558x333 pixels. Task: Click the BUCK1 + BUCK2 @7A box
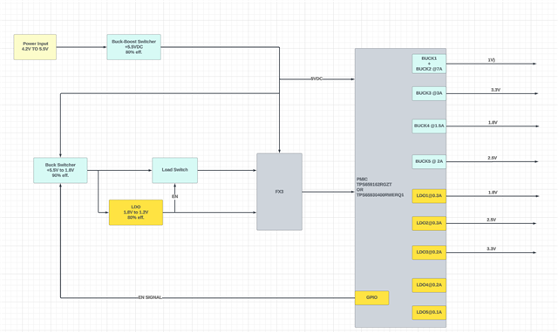click(x=429, y=64)
